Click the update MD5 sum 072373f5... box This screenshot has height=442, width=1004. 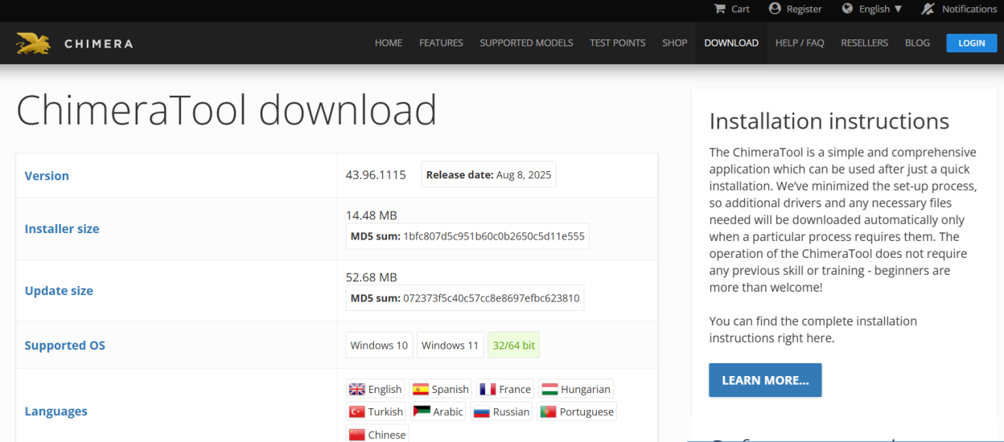(x=465, y=298)
